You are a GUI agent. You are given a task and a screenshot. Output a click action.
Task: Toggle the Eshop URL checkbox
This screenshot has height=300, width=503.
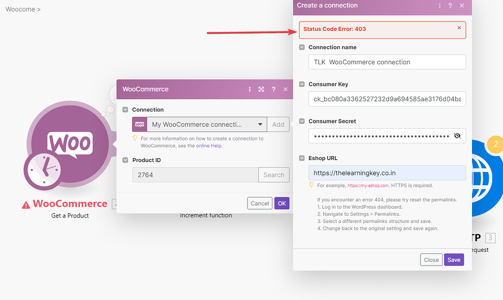(302, 158)
